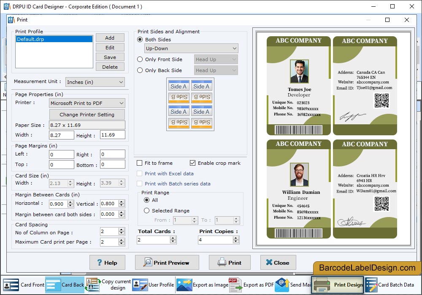Select the All print range radio
The width and height of the screenshot is (422, 295).
click(x=147, y=200)
